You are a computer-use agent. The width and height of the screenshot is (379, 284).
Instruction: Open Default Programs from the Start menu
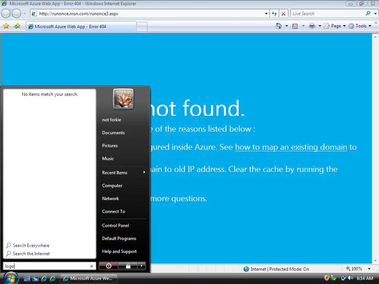tap(119, 239)
